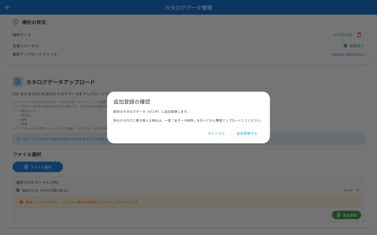377x235 pixels.
Task: Click the dialog note about 全データ削除
Action: [x=188, y=120]
